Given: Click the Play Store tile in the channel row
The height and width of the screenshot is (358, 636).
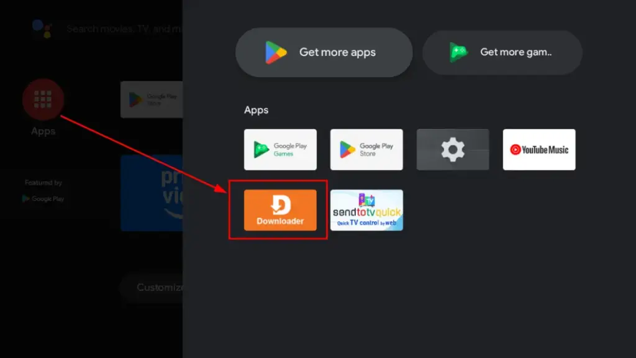Looking at the screenshot, I should (152, 99).
